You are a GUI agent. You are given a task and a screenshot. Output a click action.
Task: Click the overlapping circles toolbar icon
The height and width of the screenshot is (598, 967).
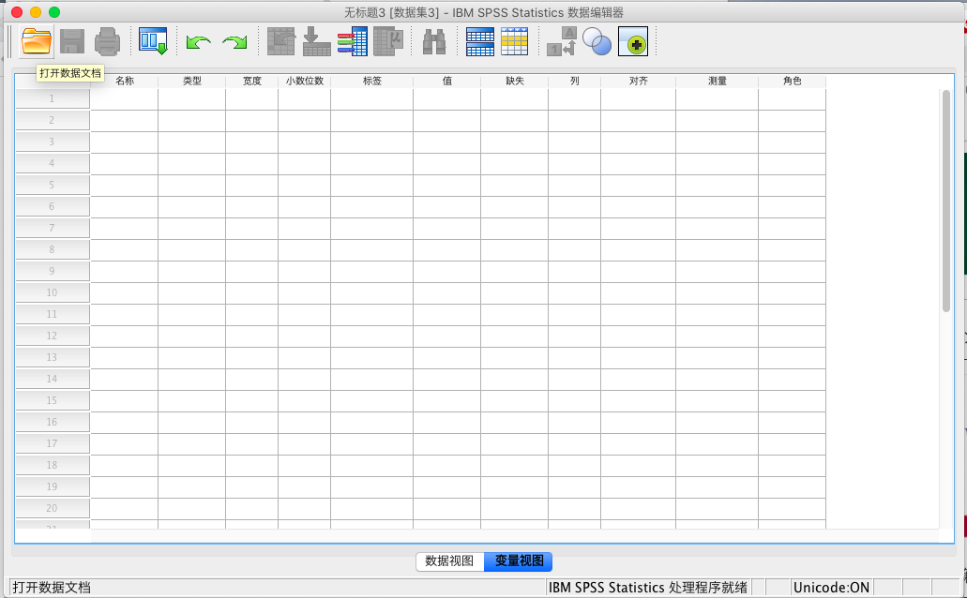(x=597, y=41)
